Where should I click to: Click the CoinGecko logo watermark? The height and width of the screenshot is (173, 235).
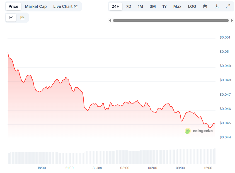pos(198,131)
